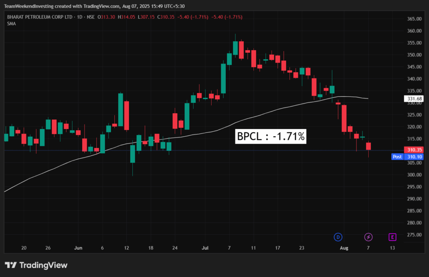
Task: Click the earnings 'E' event marker
Action: point(392,237)
